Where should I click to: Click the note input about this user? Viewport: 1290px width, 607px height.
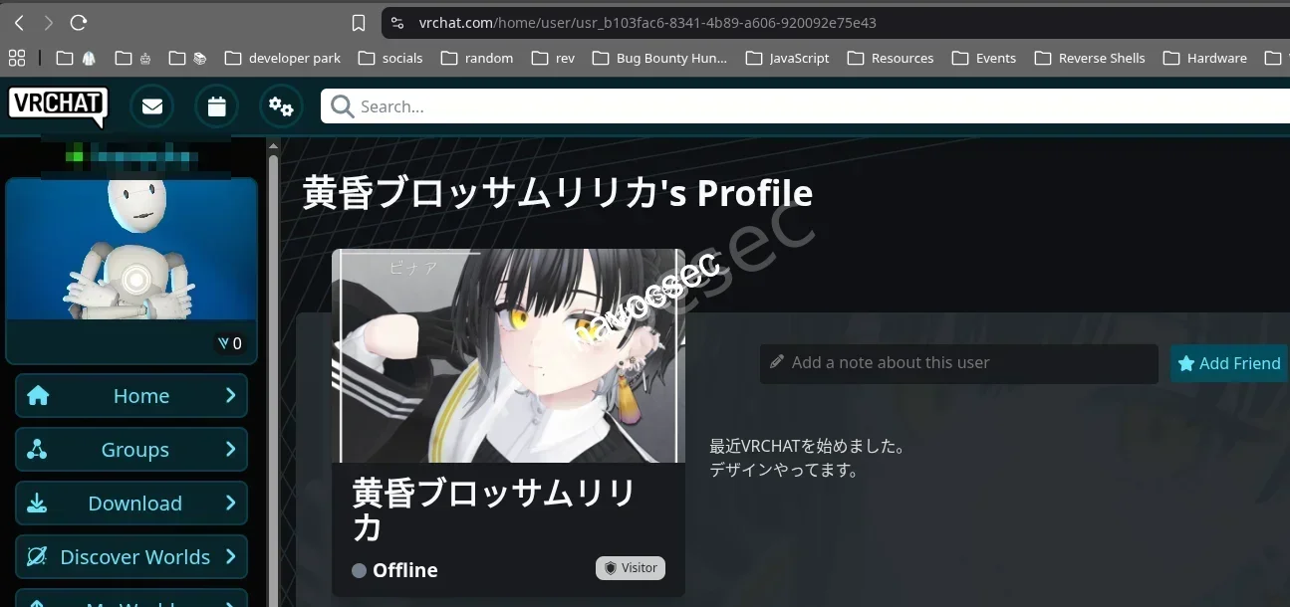956,363
